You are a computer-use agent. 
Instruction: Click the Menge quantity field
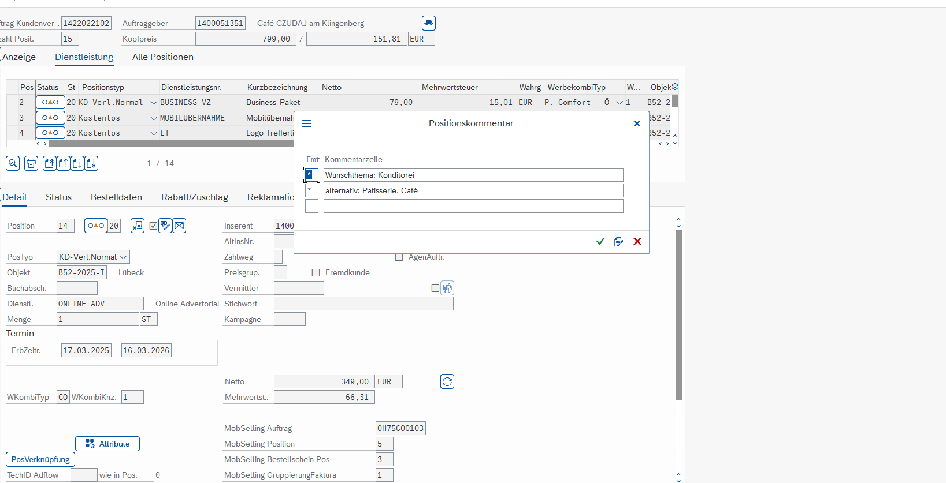pos(98,319)
